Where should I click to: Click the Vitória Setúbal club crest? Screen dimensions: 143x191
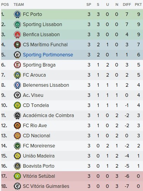(17, 176)
